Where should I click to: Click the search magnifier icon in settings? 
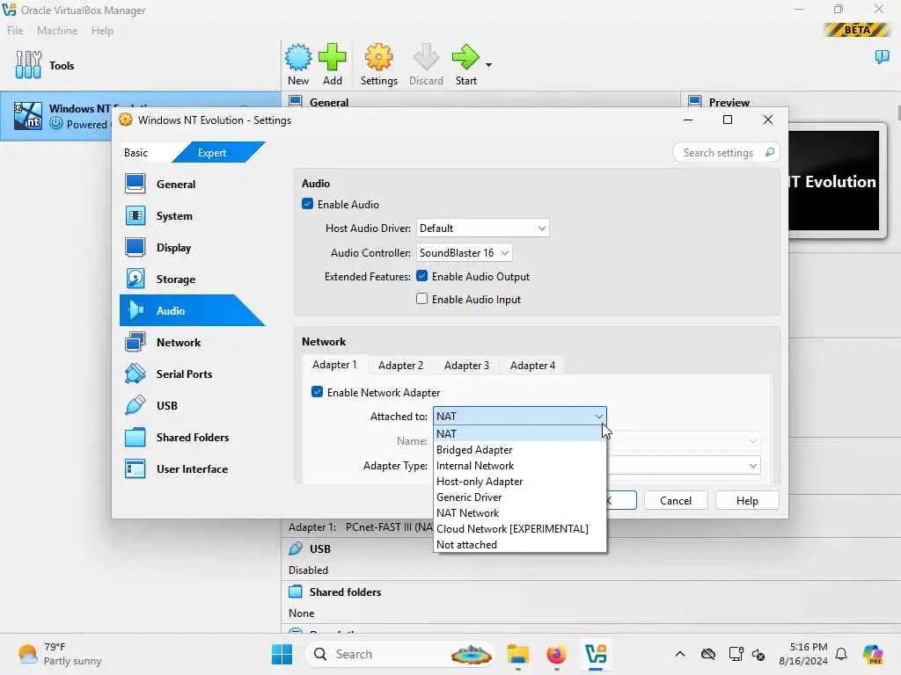pyautogui.click(x=769, y=152)
